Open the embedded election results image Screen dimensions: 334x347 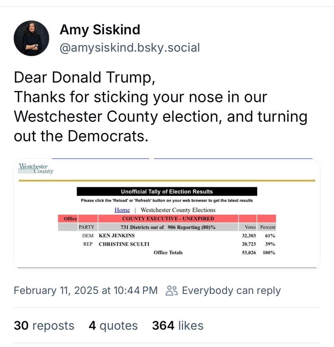click(167, 214)
